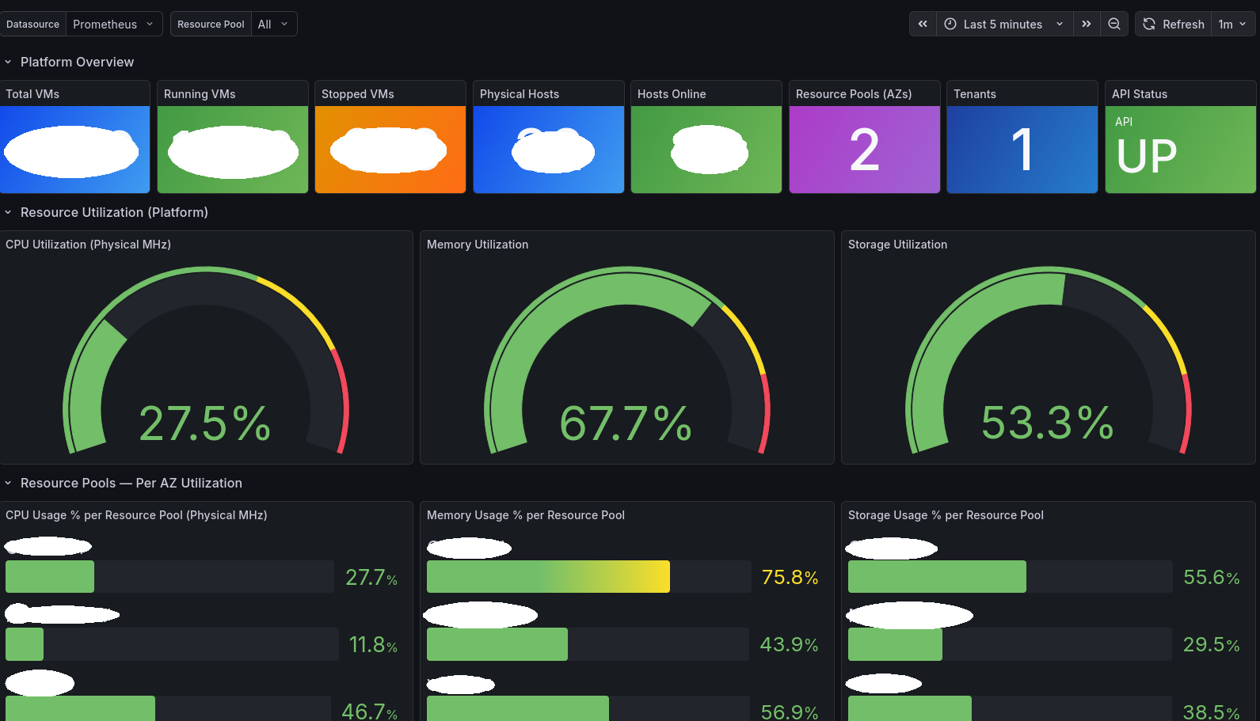Click the Resource Pool variable label
This screenshot has width=1260, height=721.
[211, 24]
